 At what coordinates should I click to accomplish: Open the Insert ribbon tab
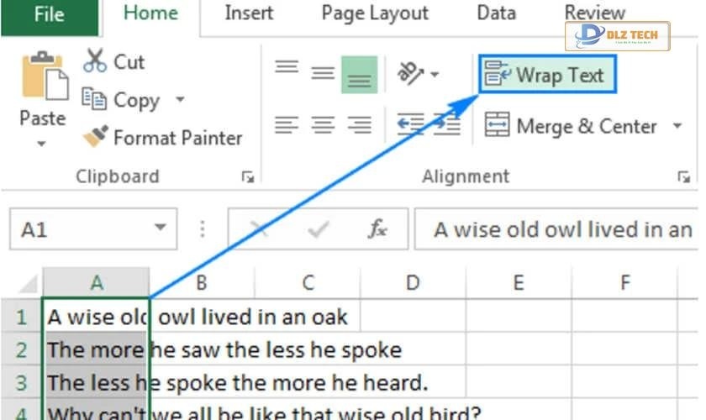[249, 13]
